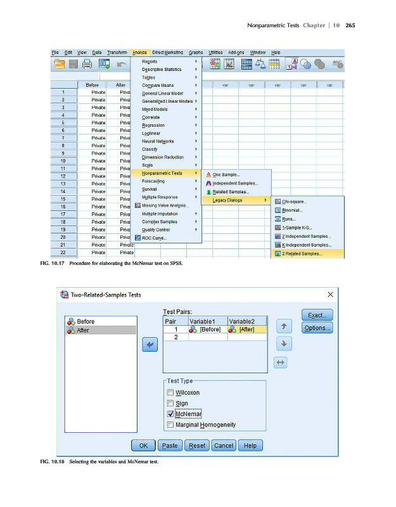Click the balance scale Weight Cases icon
The width and height of the screenshot is (396, 507).
[x=261, y=64]
